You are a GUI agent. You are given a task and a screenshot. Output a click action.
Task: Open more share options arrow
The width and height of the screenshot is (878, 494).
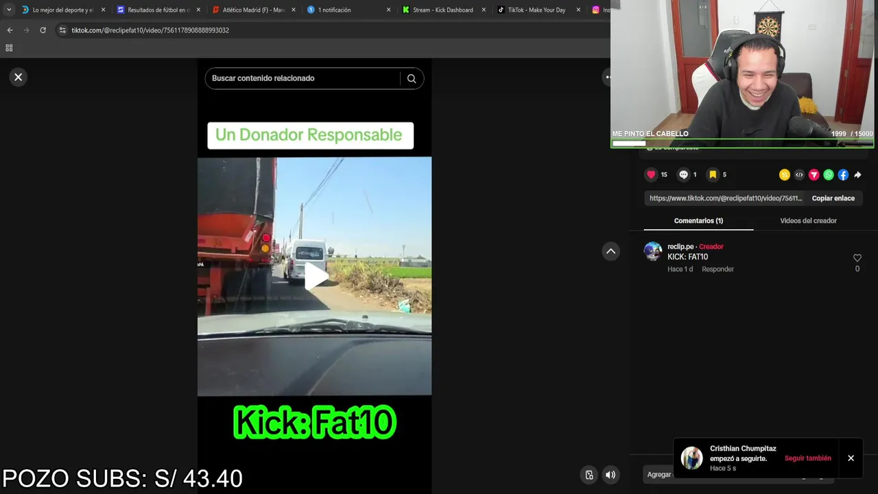857,175
